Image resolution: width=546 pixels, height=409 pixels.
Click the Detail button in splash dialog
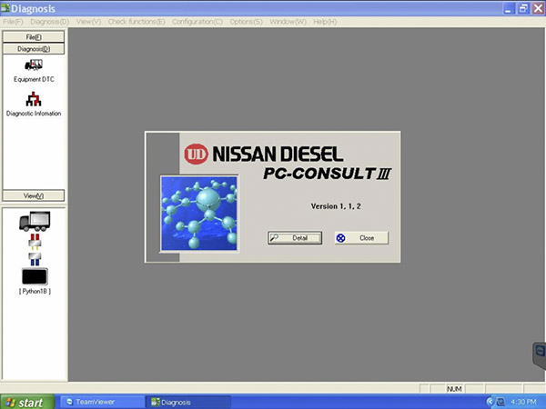294,238
